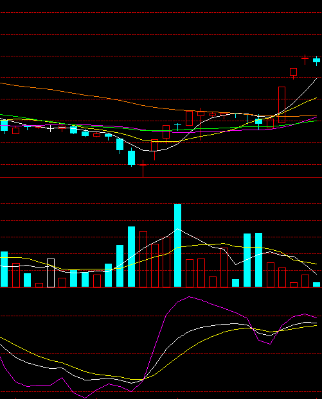Click the white-outlined volume bar
Viewport: 322px width, 399px height.
coord(51,273)
